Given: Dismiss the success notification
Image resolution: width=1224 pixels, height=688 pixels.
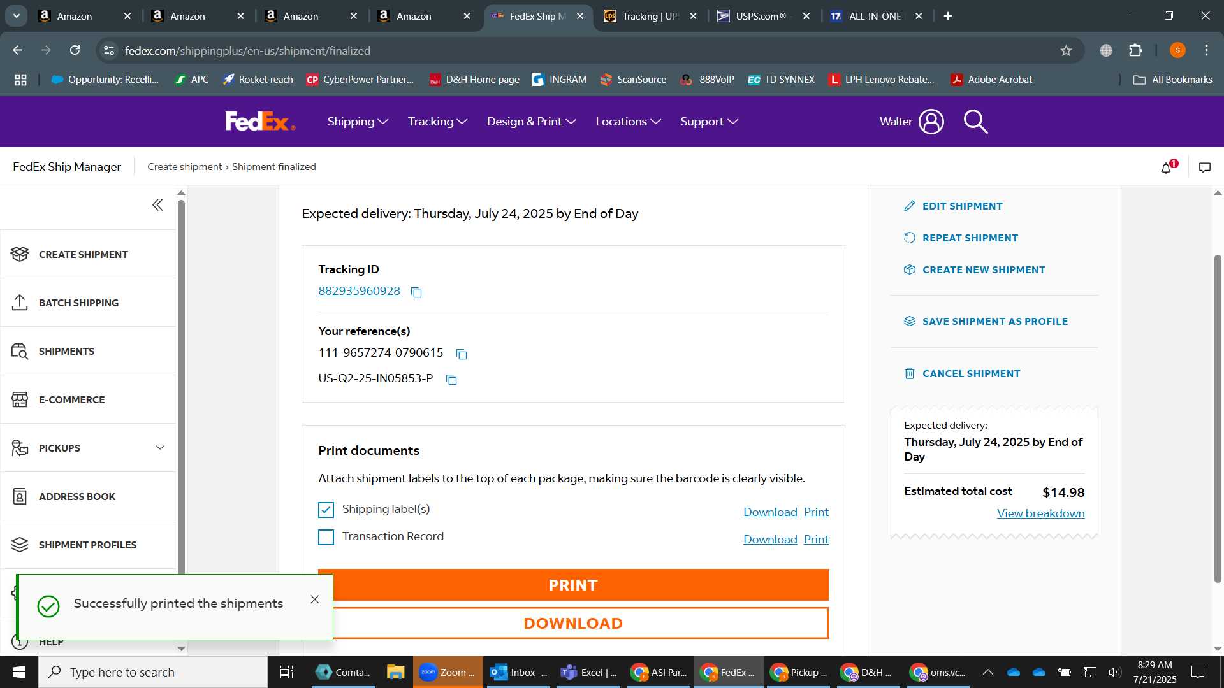Looking at the screenshot, I should (x=315, y=599).
